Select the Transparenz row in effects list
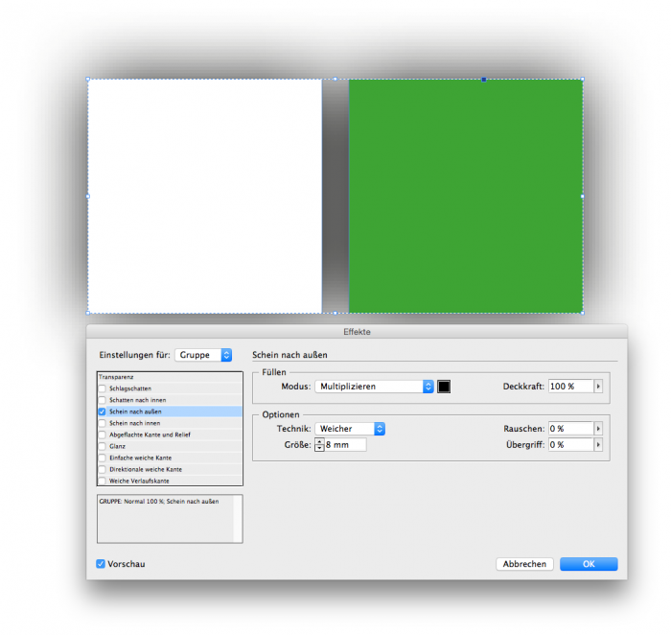 point(170,377)
